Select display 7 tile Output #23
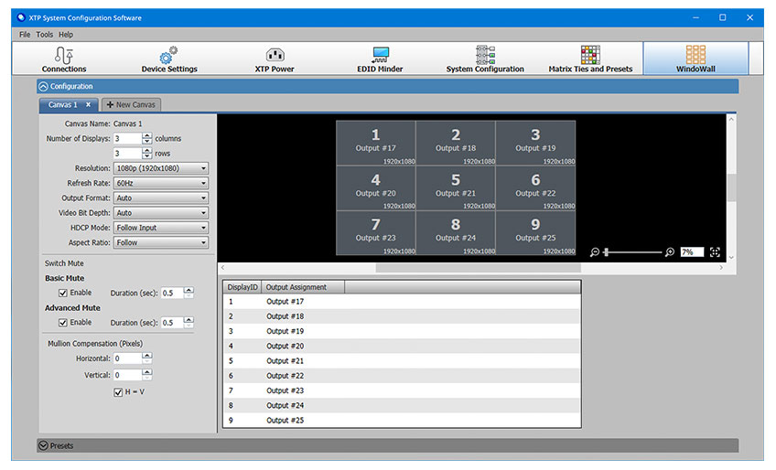 point(375,233)
